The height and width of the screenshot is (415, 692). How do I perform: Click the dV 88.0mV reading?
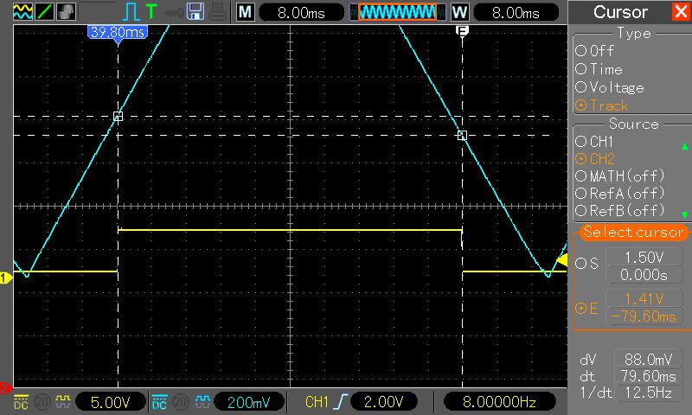[x=648, y=360]
